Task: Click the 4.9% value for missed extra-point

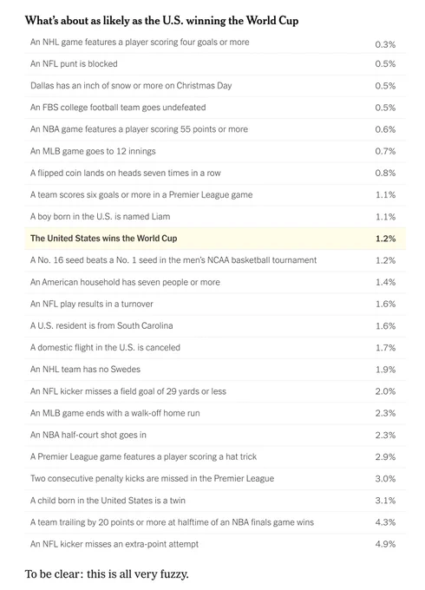Action: 385,544
